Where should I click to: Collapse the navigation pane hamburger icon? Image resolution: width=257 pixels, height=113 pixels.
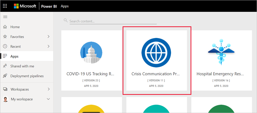(x=5, y=17)
